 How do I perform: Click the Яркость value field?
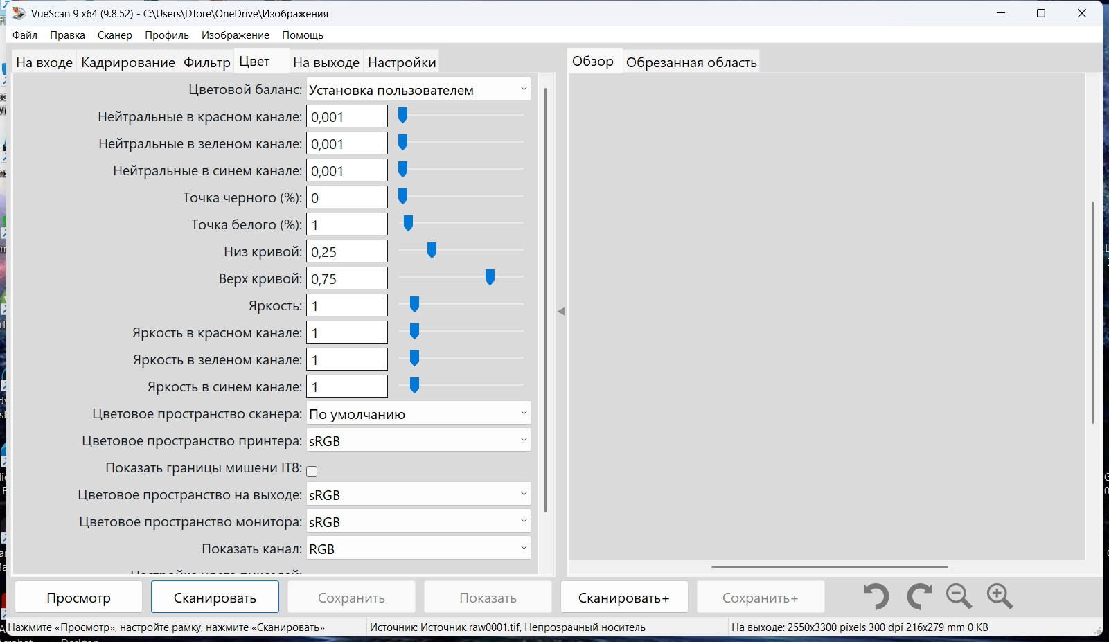[347, 305]
